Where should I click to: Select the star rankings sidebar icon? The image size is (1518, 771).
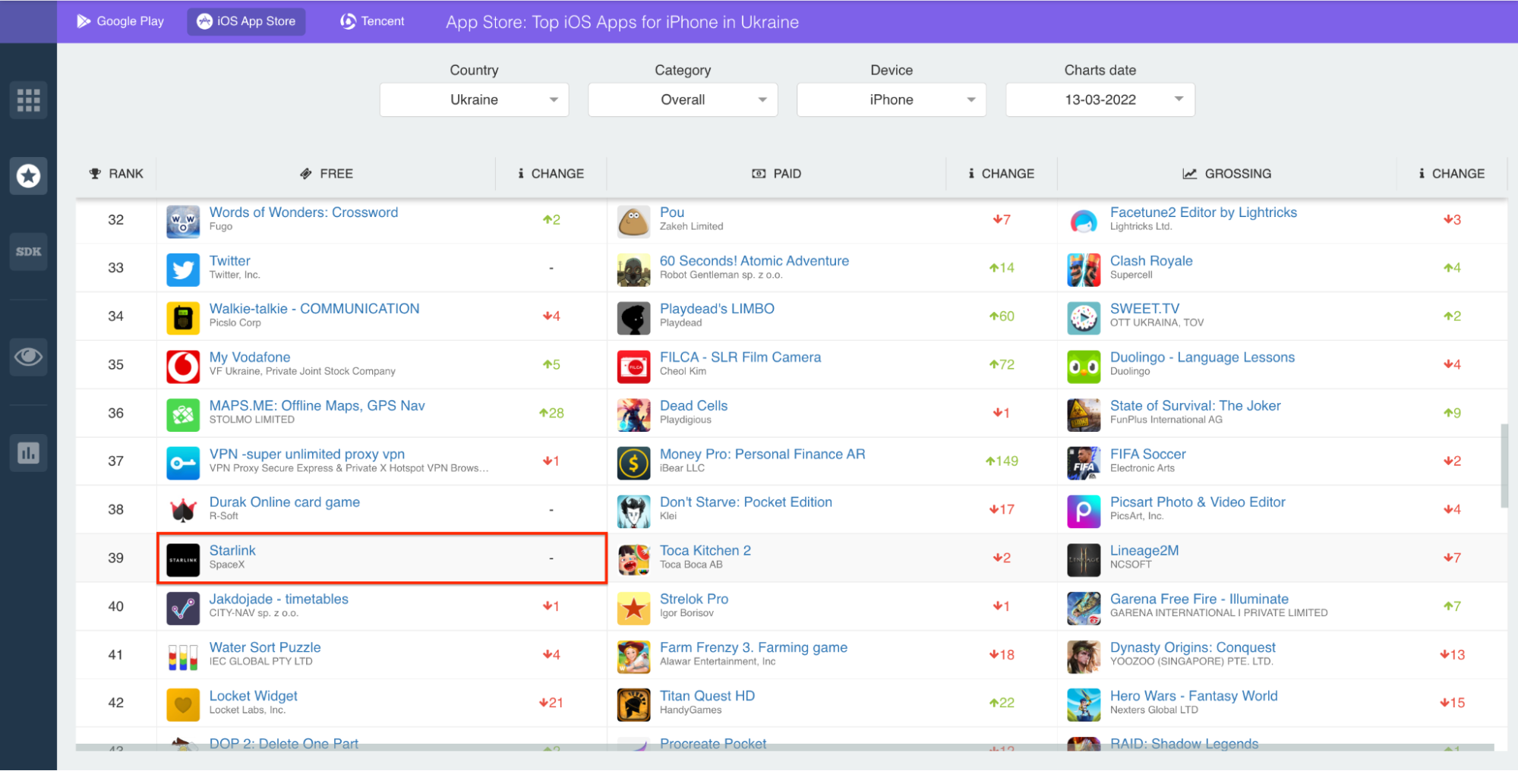[28, 176]
